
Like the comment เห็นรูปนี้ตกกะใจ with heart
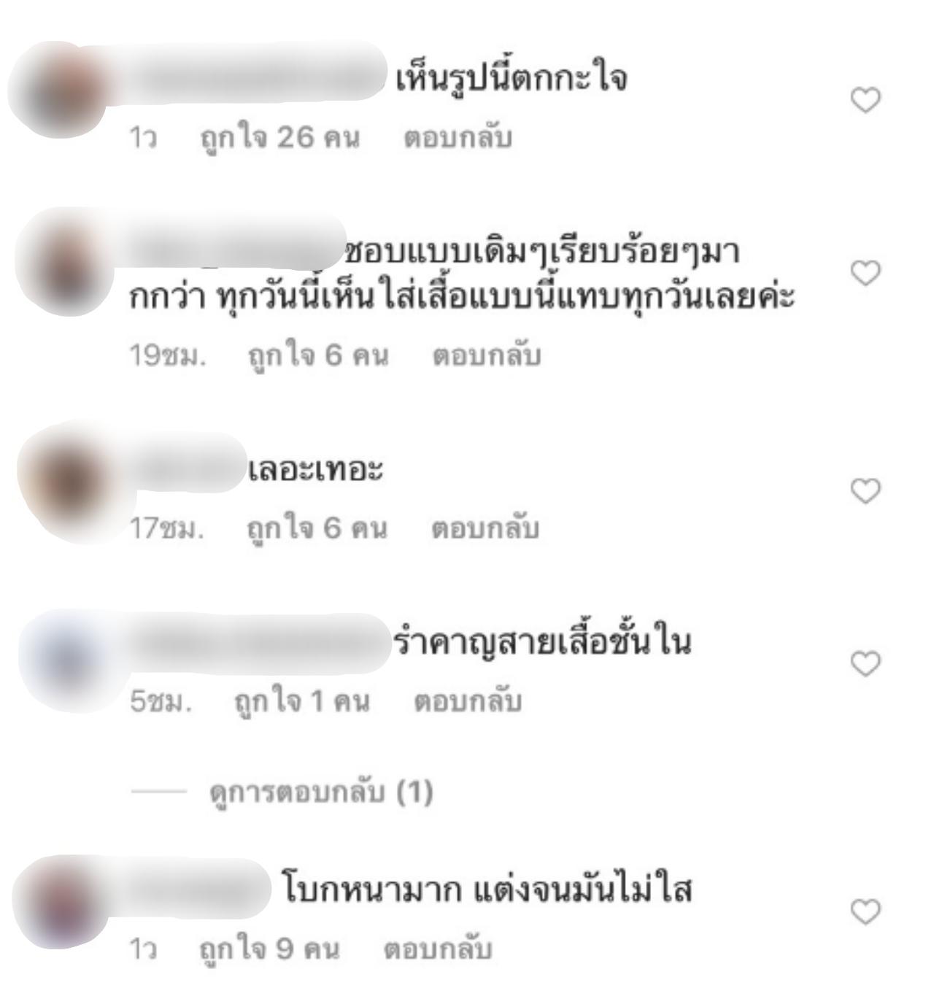[x=865, y=100]
